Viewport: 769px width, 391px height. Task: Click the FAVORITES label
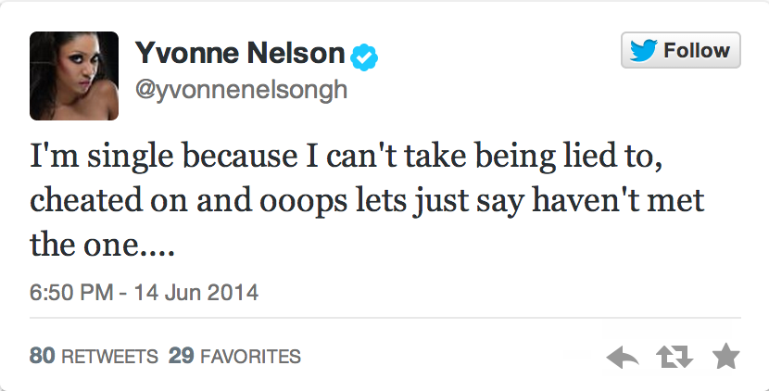point(250,356)
